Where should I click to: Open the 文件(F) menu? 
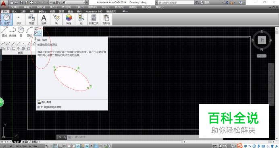tap(15, 7)
